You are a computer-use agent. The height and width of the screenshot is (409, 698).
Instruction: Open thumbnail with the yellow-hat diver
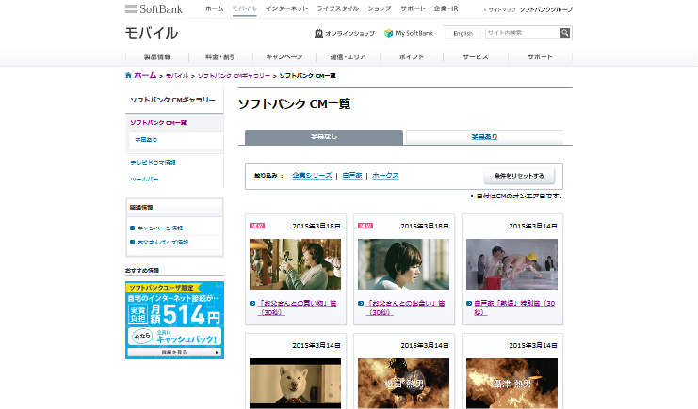click(x=511, y=264)
